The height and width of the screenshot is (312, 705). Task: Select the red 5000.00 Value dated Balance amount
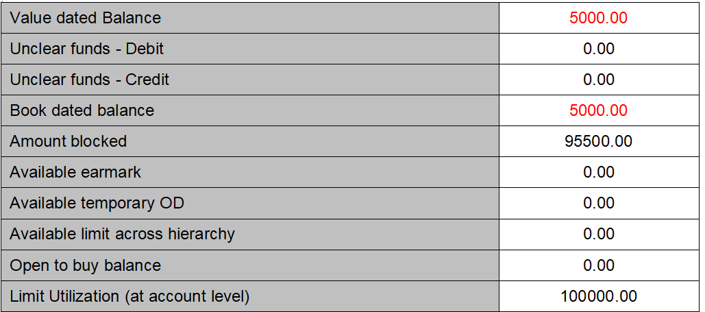point(598,18)
